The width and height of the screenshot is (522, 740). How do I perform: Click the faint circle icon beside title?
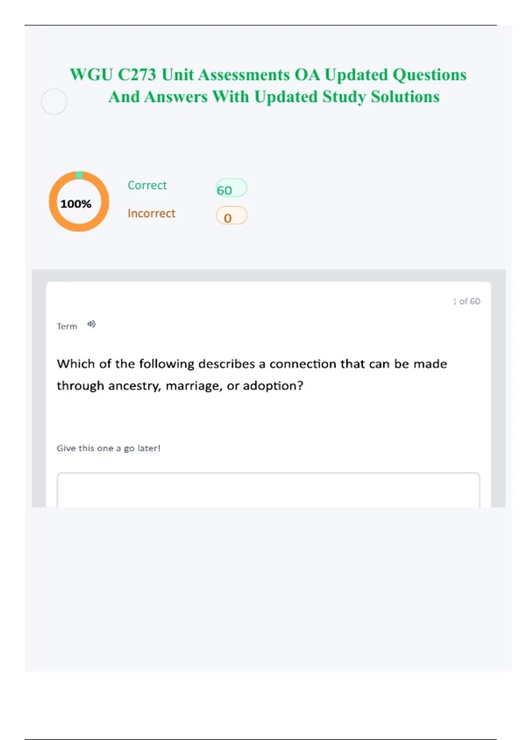coord(54,102)
